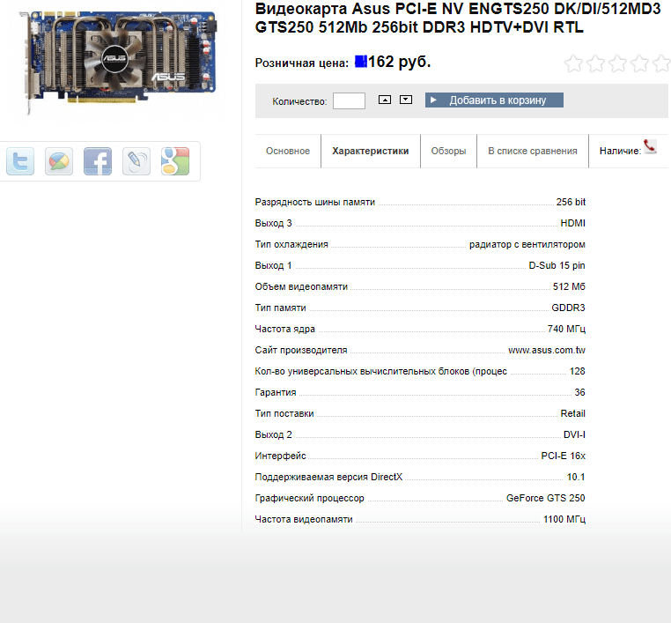Click the GDDR3 memory type value
The image size is (671, 623).
(x=568, y=308)
